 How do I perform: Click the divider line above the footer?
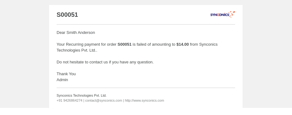(146, 88)
